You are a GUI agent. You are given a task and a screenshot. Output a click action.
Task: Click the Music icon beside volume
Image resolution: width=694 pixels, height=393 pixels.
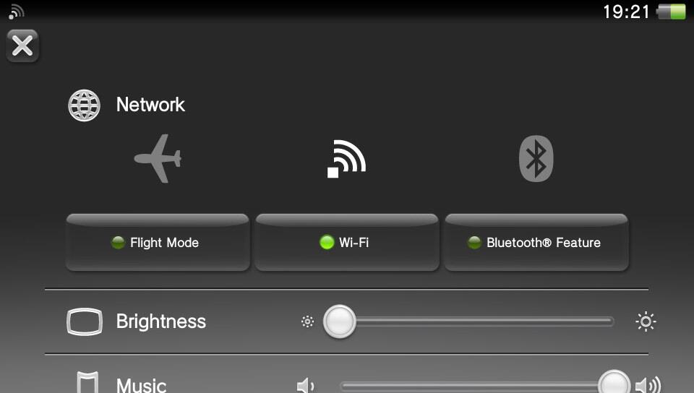pos(87,383)
